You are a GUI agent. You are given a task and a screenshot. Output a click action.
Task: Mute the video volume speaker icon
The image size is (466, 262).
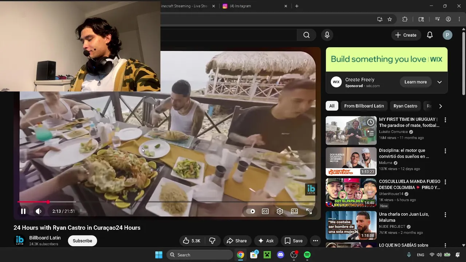coord(39,211)
